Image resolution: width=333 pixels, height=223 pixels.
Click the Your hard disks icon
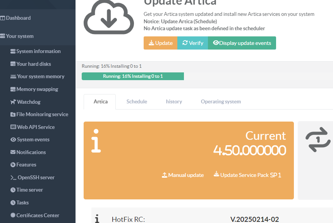tap(13, 64)
